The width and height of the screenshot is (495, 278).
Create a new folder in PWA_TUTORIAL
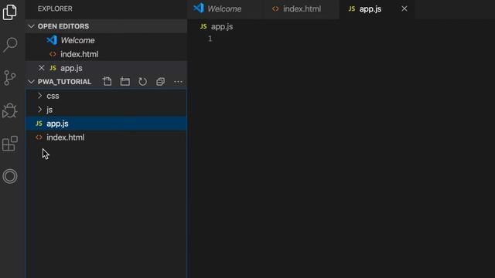pos(125,82)
